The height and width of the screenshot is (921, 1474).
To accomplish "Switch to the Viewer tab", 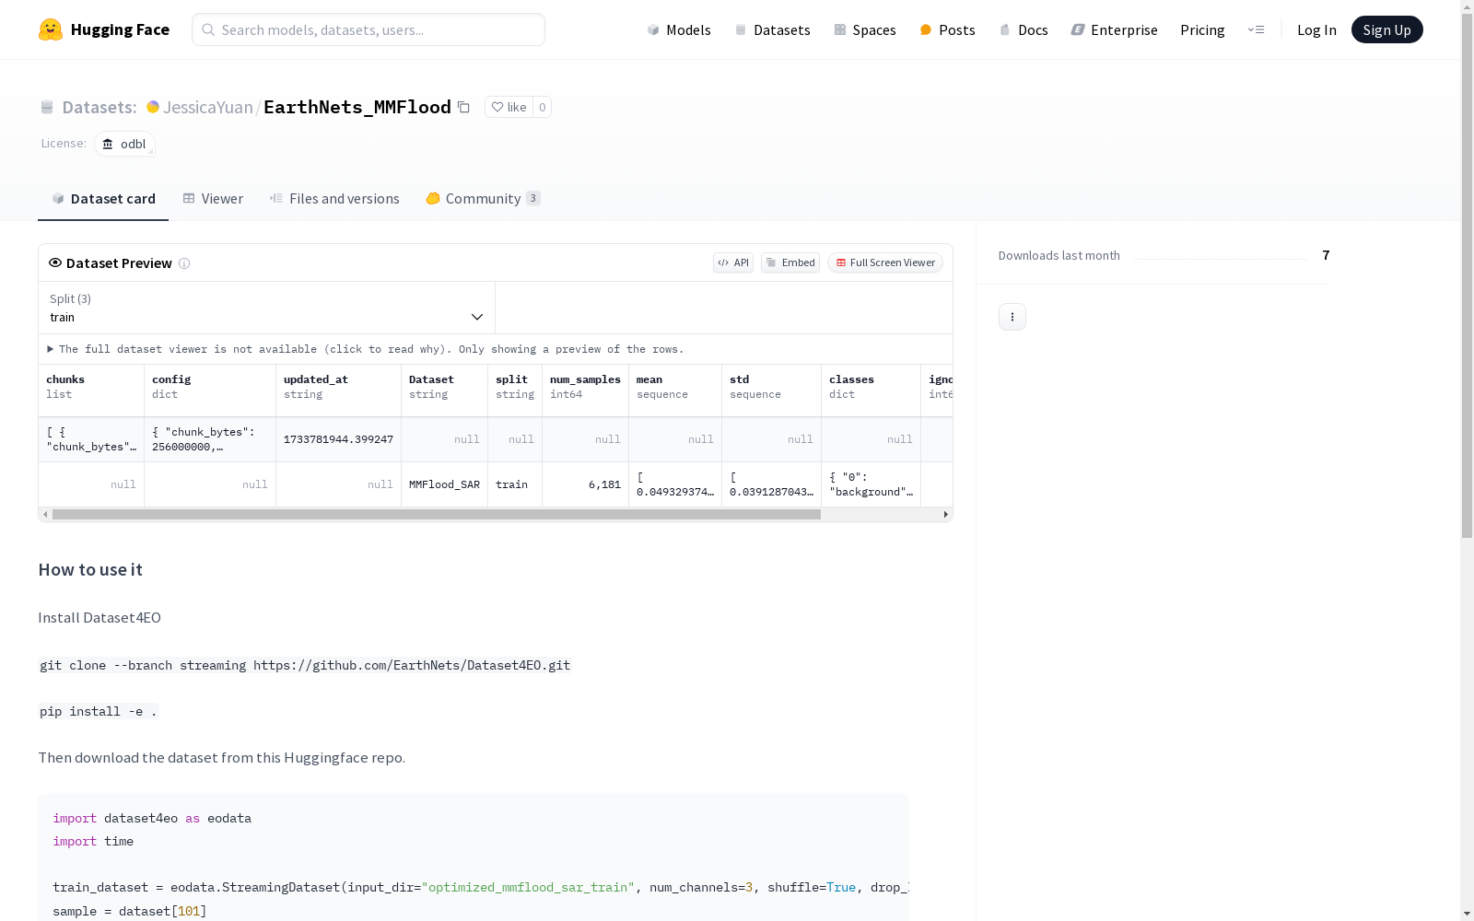I will click(x=213, y=199).
